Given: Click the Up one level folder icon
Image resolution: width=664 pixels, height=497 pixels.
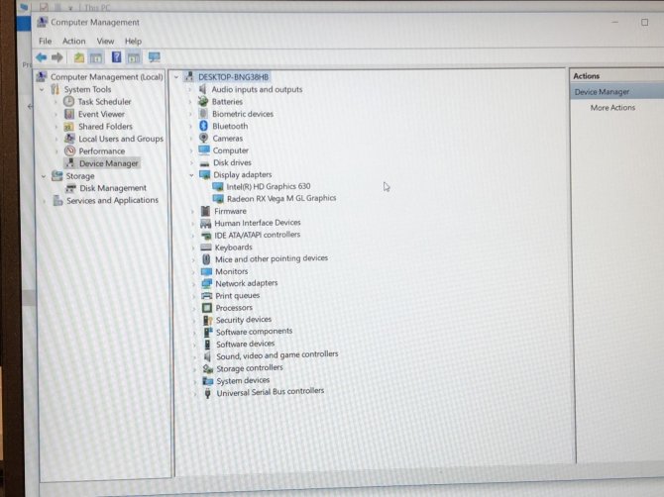Looking at the screenshot, I should 78,57.
